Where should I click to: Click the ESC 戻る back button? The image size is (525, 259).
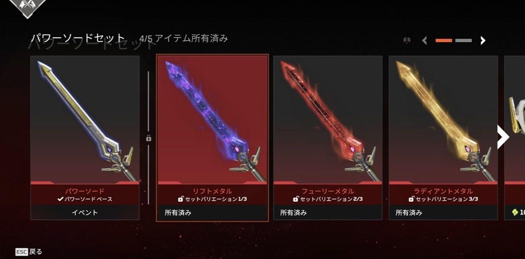tap(29, 252)
